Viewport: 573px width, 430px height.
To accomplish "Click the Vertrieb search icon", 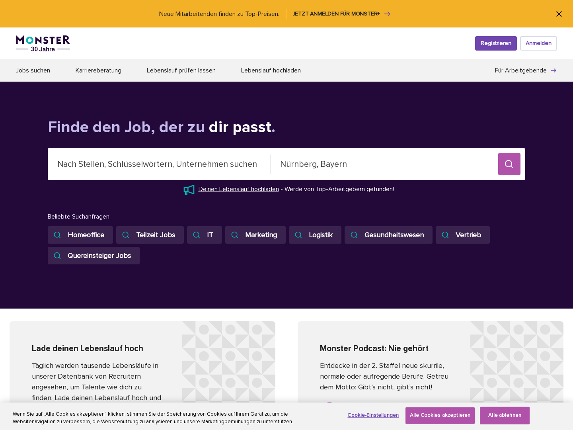I will point(445,235).
